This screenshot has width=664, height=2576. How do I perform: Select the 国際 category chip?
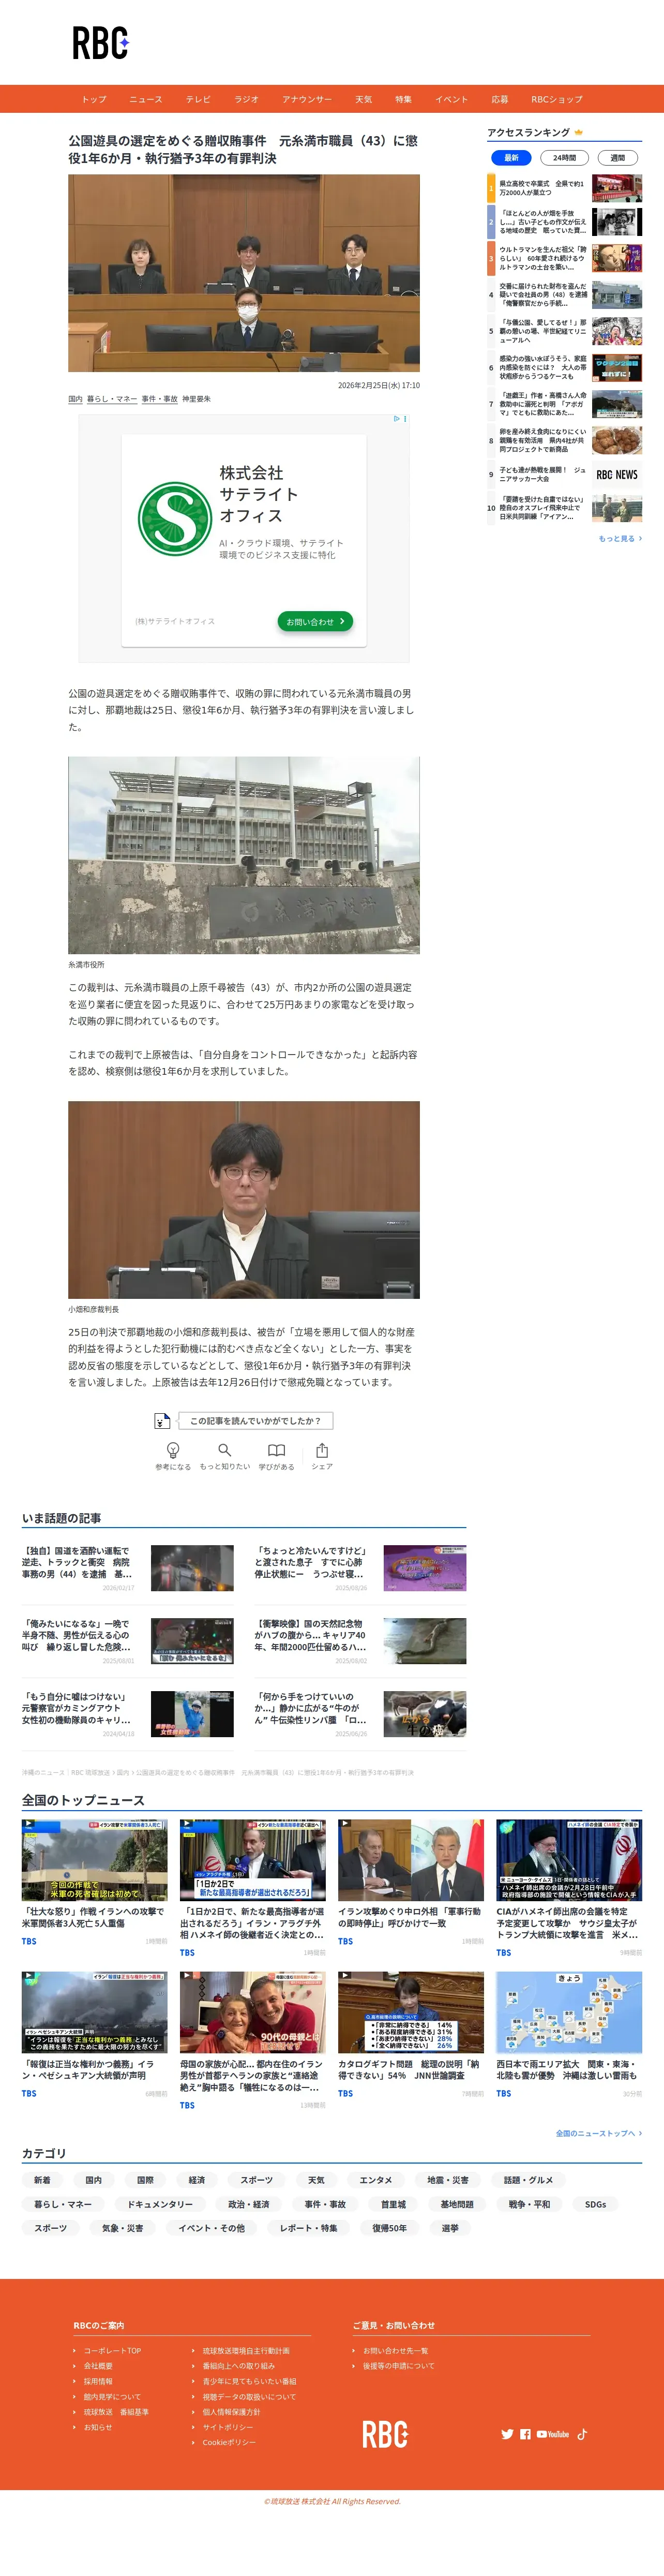coord(145,2180)
